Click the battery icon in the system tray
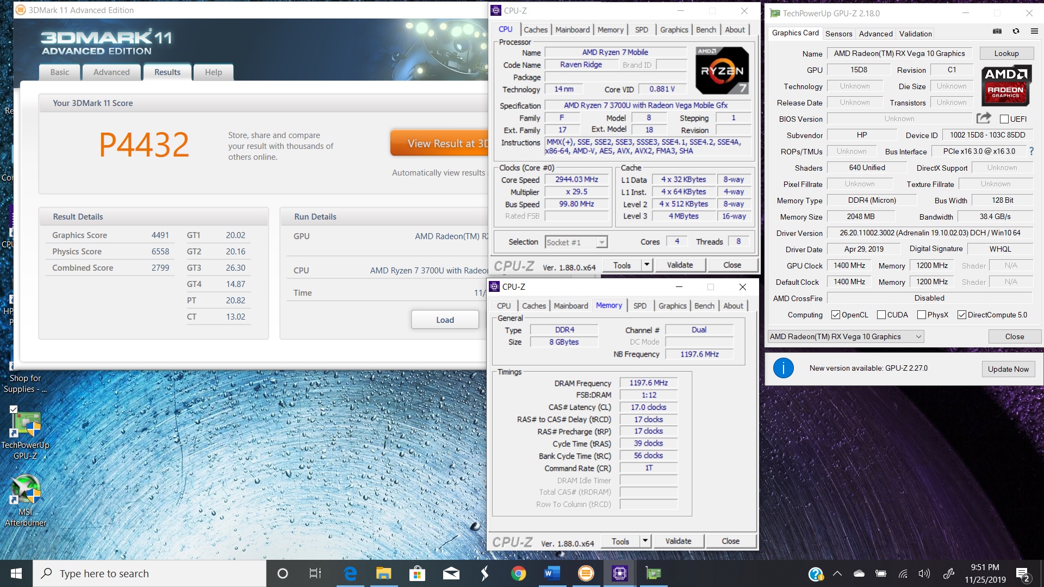 881,573
